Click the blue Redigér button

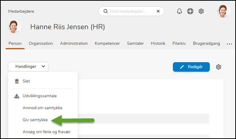191,67
